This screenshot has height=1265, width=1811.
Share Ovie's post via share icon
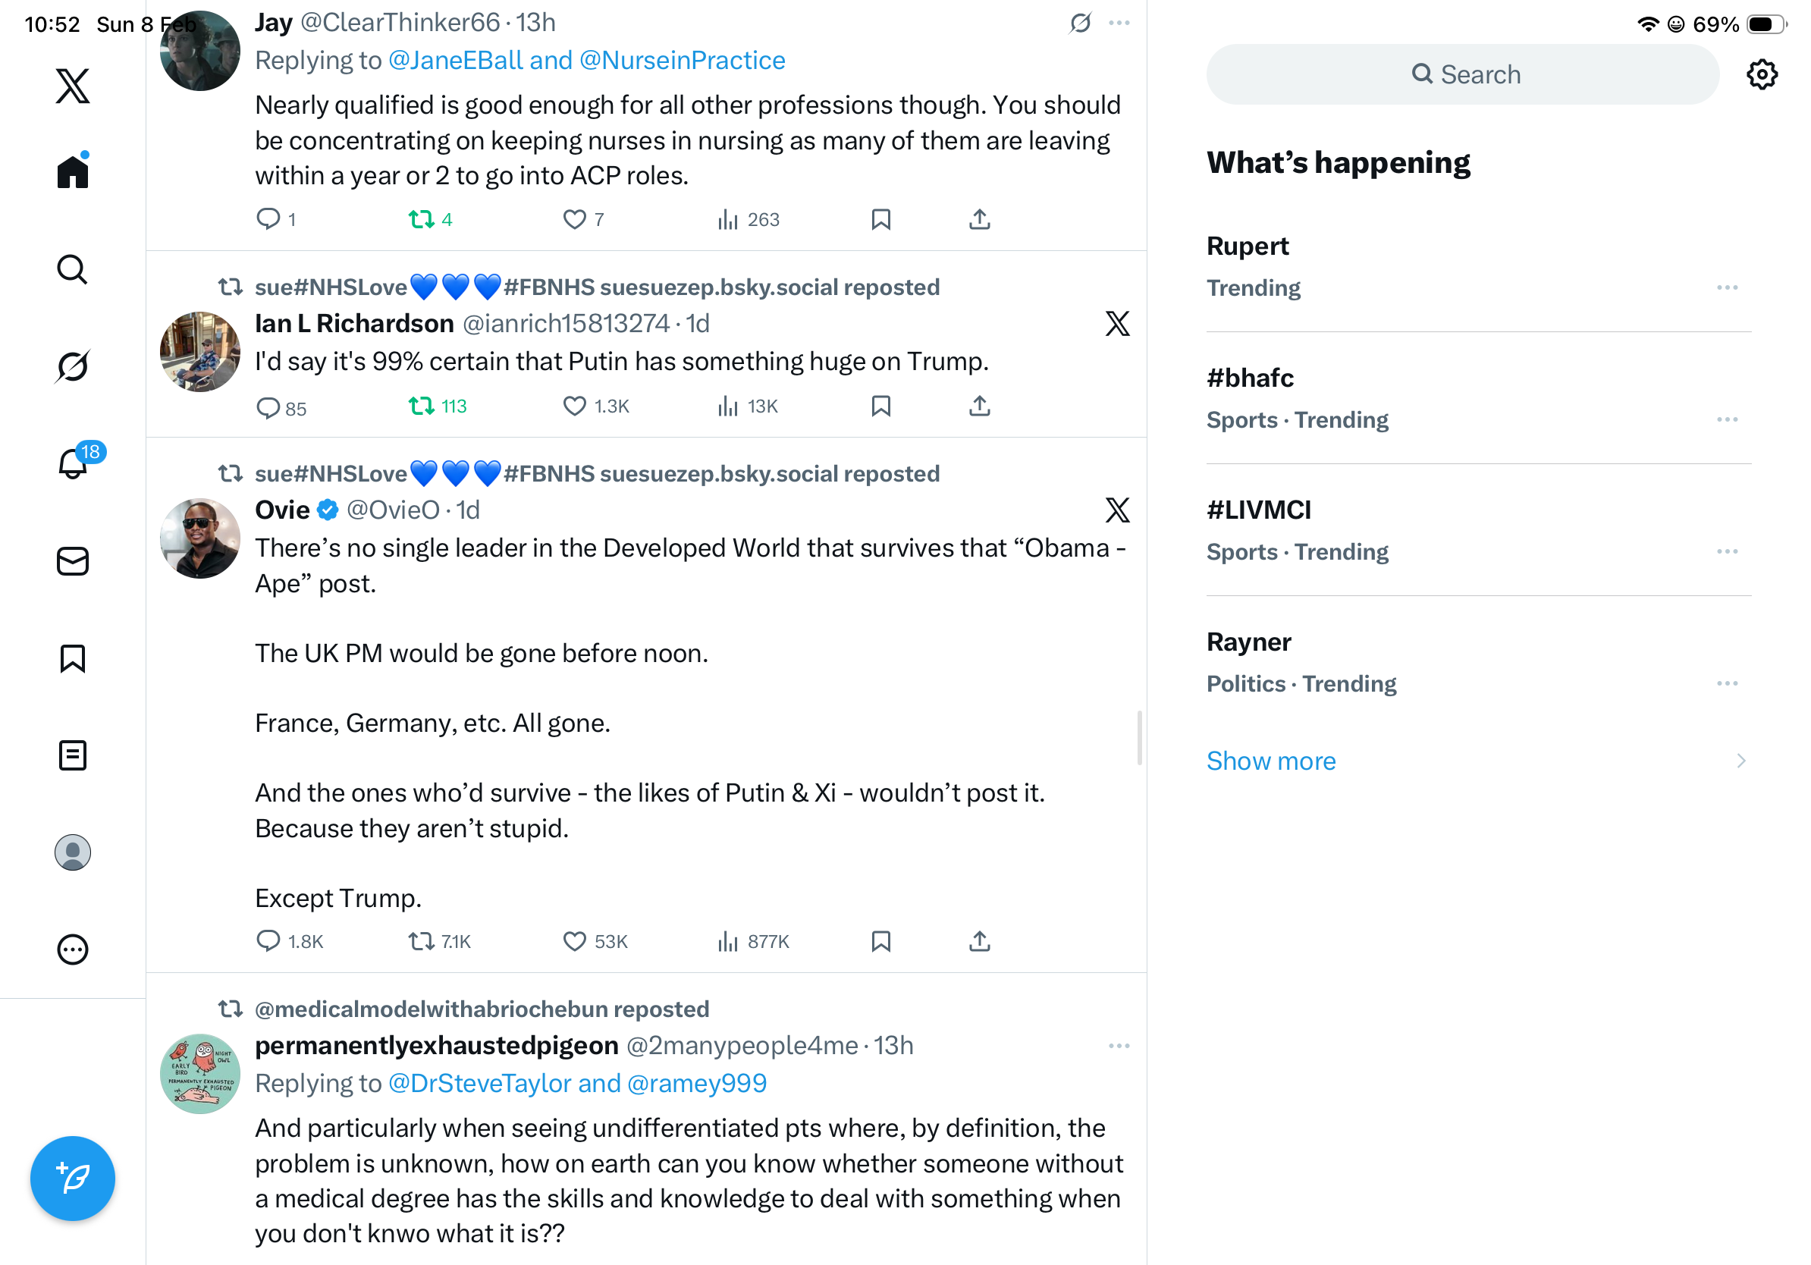coord(979,940)
